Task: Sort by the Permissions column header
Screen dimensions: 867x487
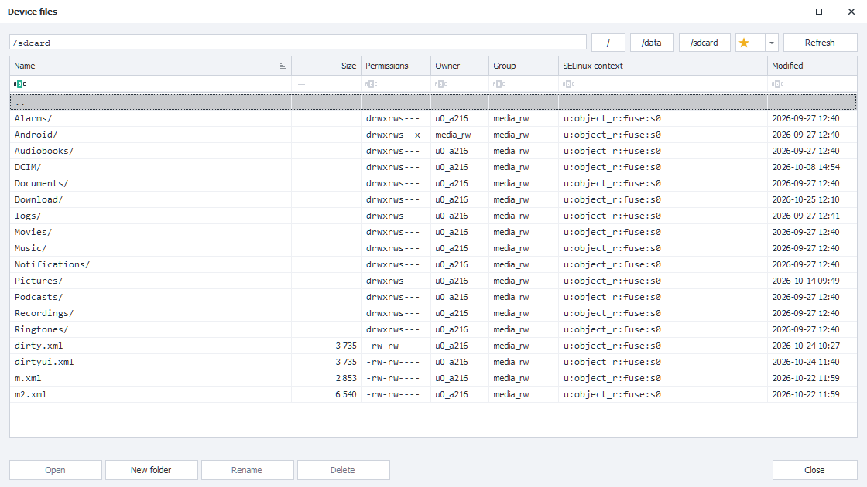Action: pos(396,66)
